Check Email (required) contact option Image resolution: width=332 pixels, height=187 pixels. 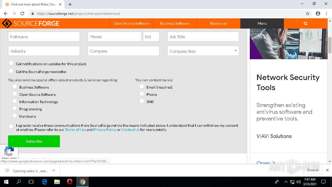tap(142, 86)
